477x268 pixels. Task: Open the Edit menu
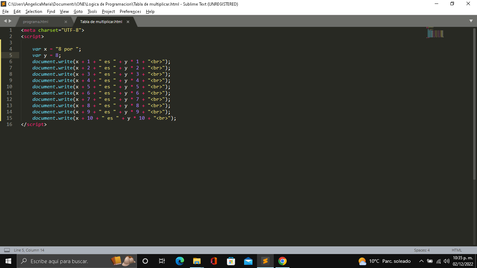[17, 12]
